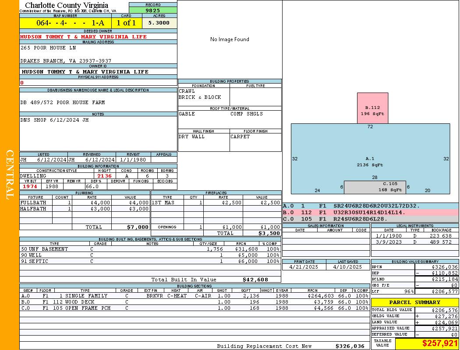Click the Charlotte County Virginia title
Viewport: 460px width, 350px height.
click(x=67, y=5)
